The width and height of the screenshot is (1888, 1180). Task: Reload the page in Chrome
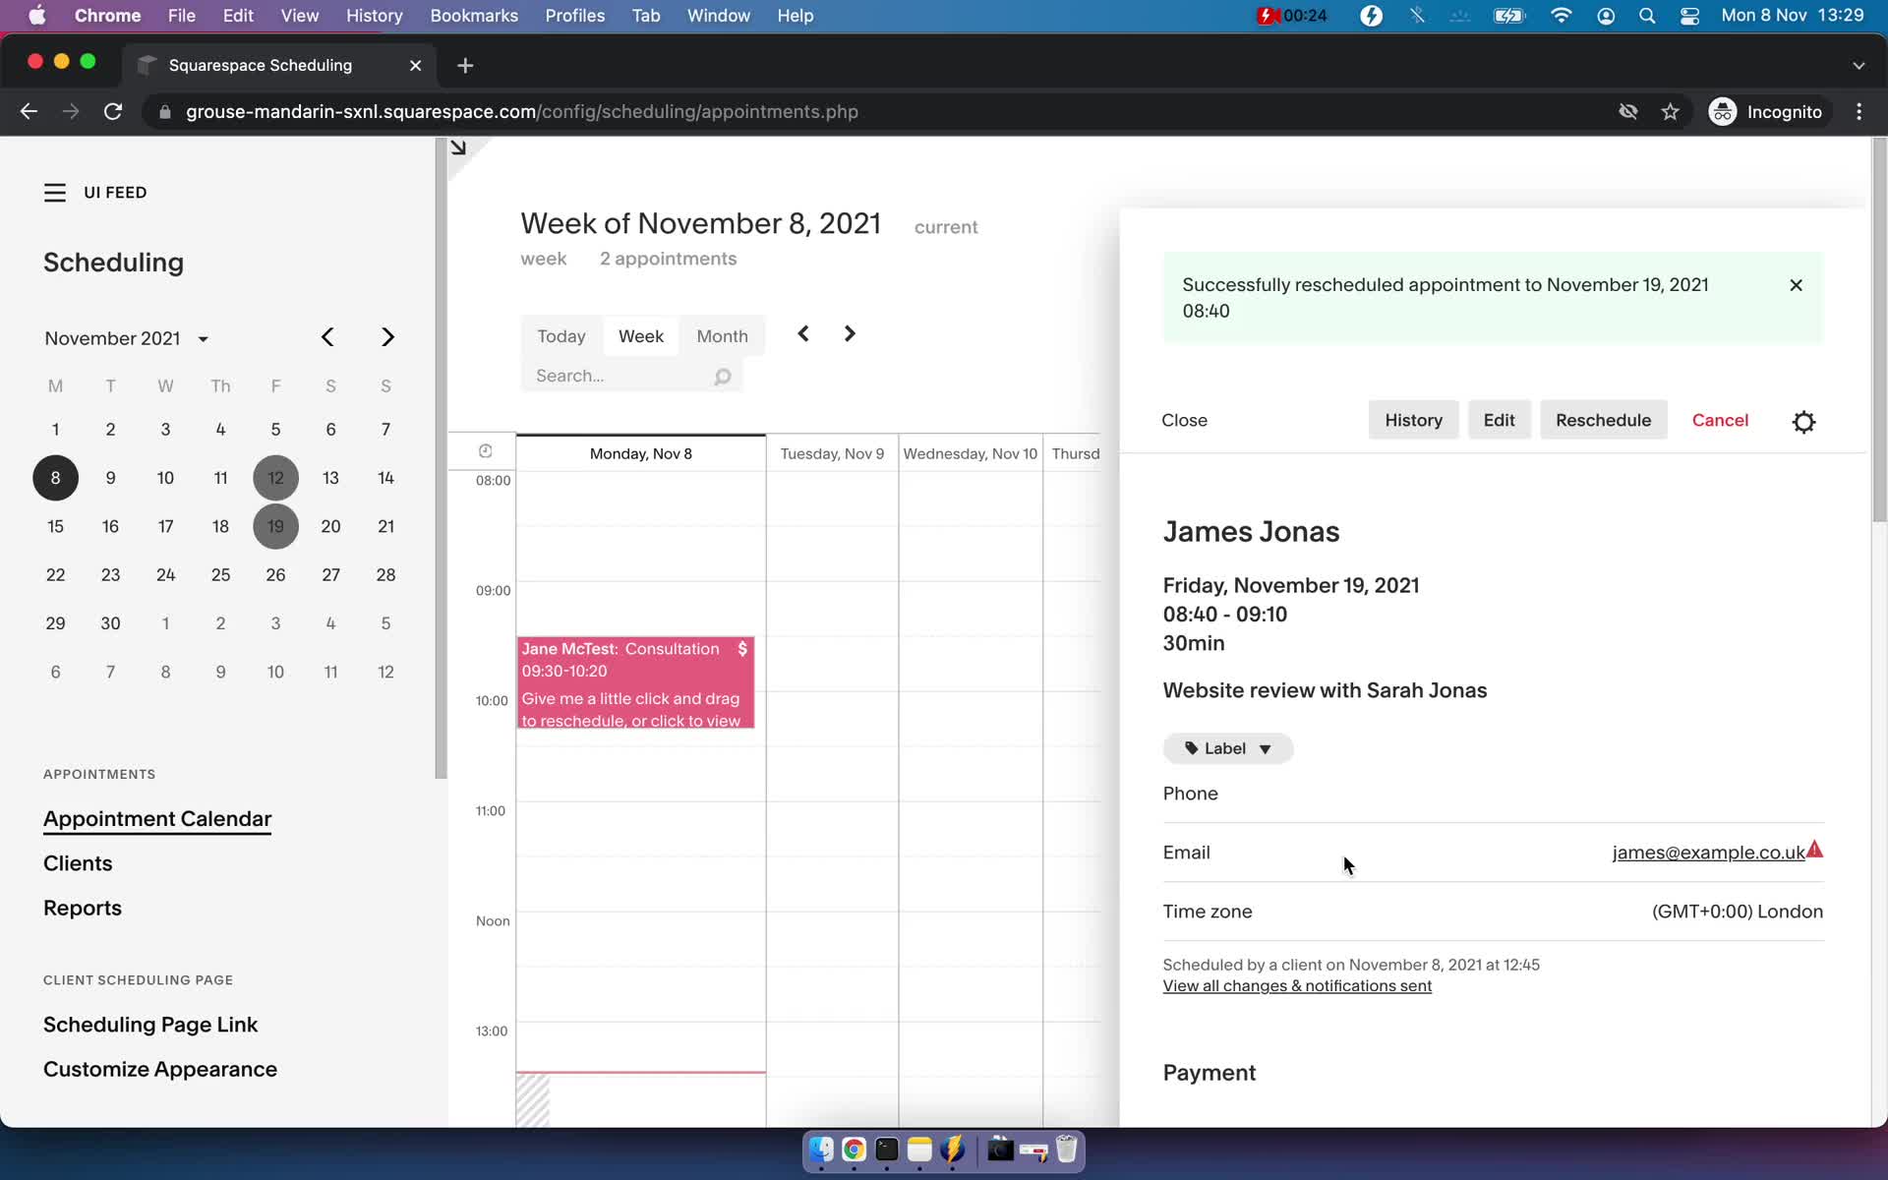click(113, 112)
